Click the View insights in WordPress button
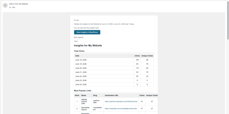This screenshot has height=114, width=229. point(87,32)
